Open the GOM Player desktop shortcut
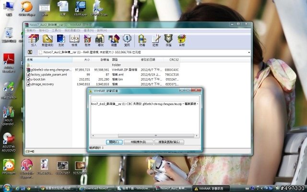 (x=27, y=9)
